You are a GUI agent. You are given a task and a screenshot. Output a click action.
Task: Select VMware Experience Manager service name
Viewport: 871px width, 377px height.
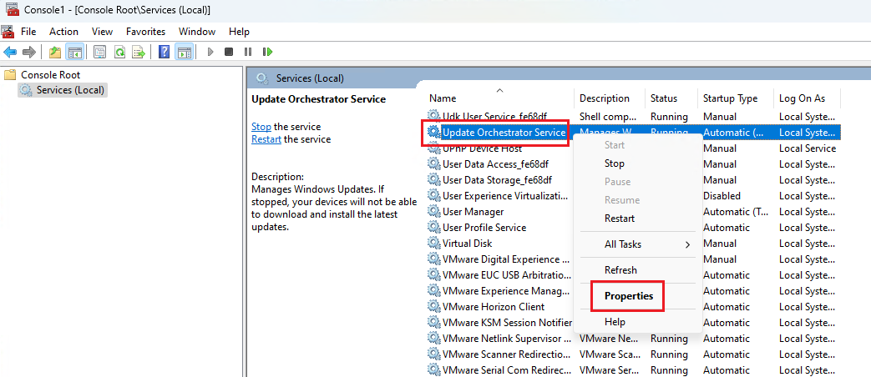pos(506,291)
